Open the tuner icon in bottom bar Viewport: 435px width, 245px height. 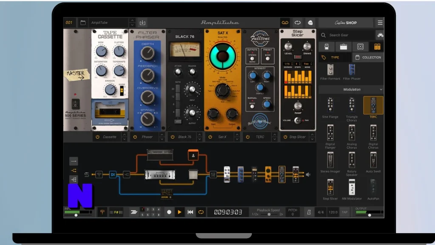pos(102,212)
